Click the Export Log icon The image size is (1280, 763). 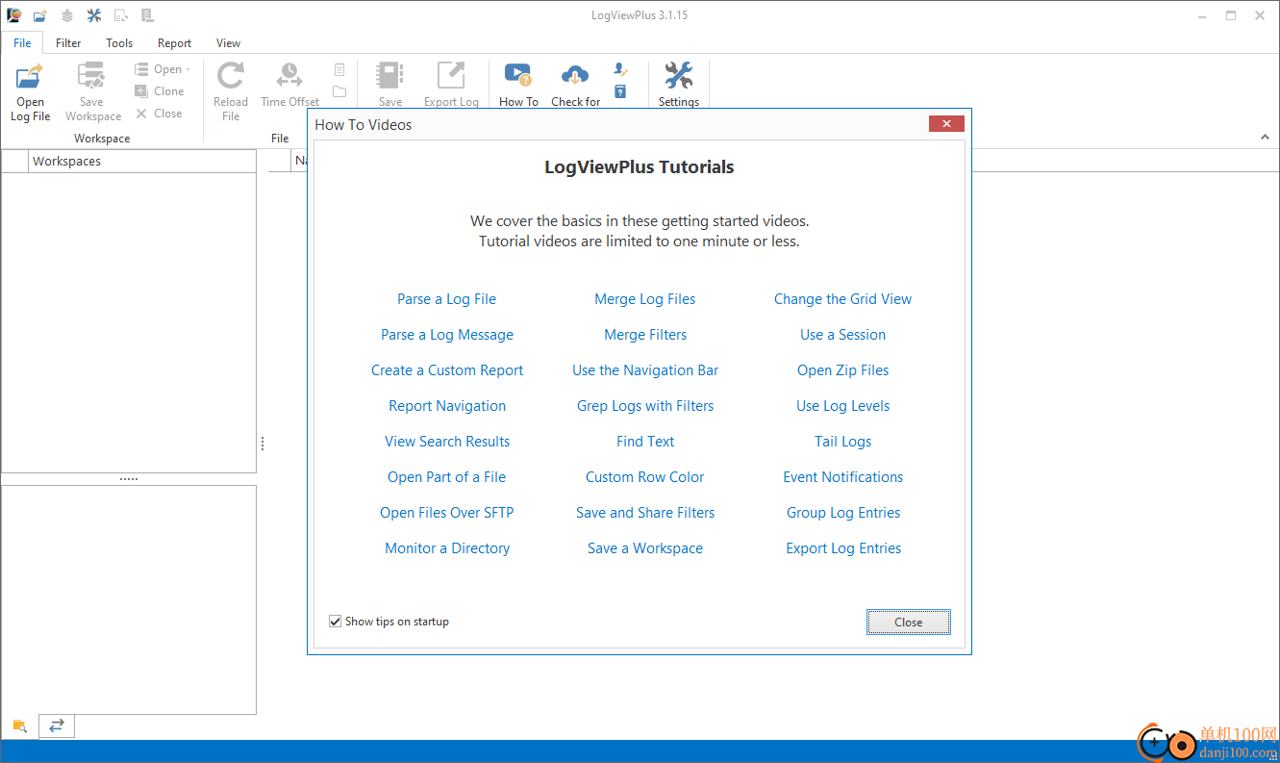(451, 76)
